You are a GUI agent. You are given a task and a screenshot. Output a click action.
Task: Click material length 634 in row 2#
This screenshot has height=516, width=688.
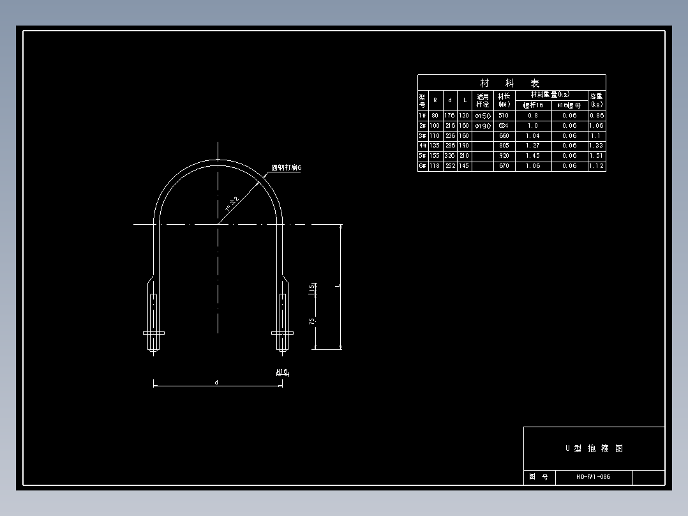(x=504, y=126)
